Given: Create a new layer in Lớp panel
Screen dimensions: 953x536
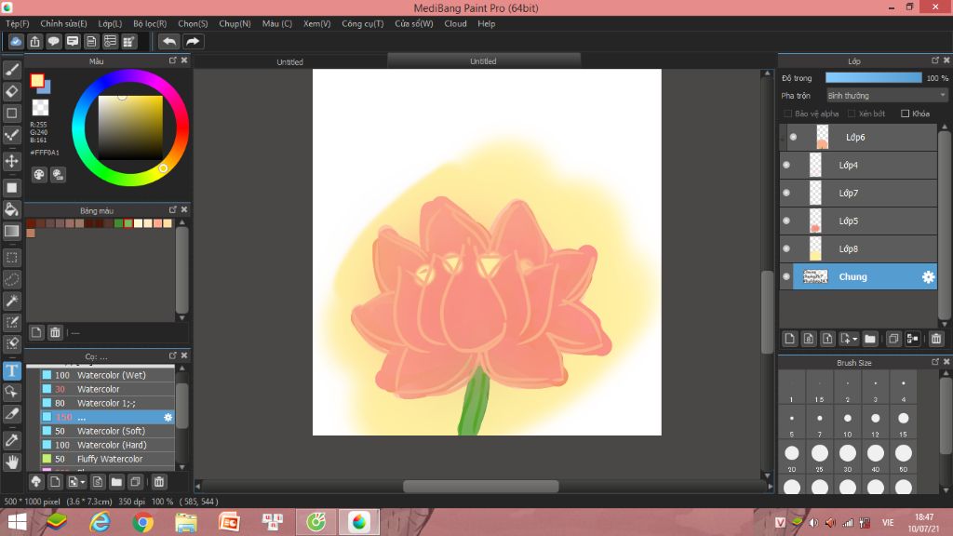Looking at the screenshot, I should [x=789, y=339].
